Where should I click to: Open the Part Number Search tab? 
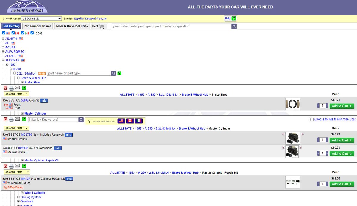point(38,26)
